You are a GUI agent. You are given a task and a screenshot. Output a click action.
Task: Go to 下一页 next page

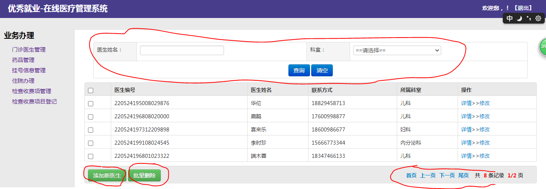(447, 175)
